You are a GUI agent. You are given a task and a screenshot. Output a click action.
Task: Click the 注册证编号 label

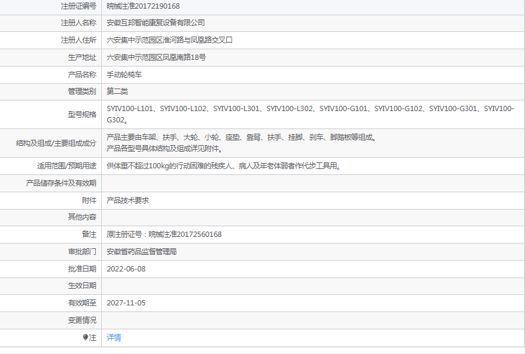click(79, 6)
